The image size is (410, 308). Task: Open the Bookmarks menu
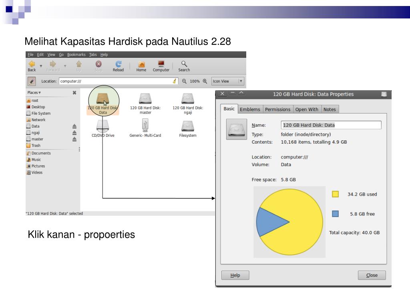(x=76, y=55)
